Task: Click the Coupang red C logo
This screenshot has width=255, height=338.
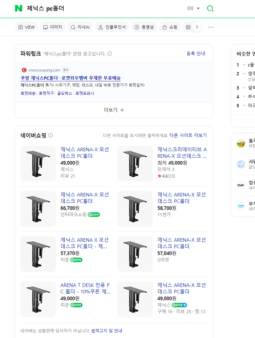Action: coord(24,70)
